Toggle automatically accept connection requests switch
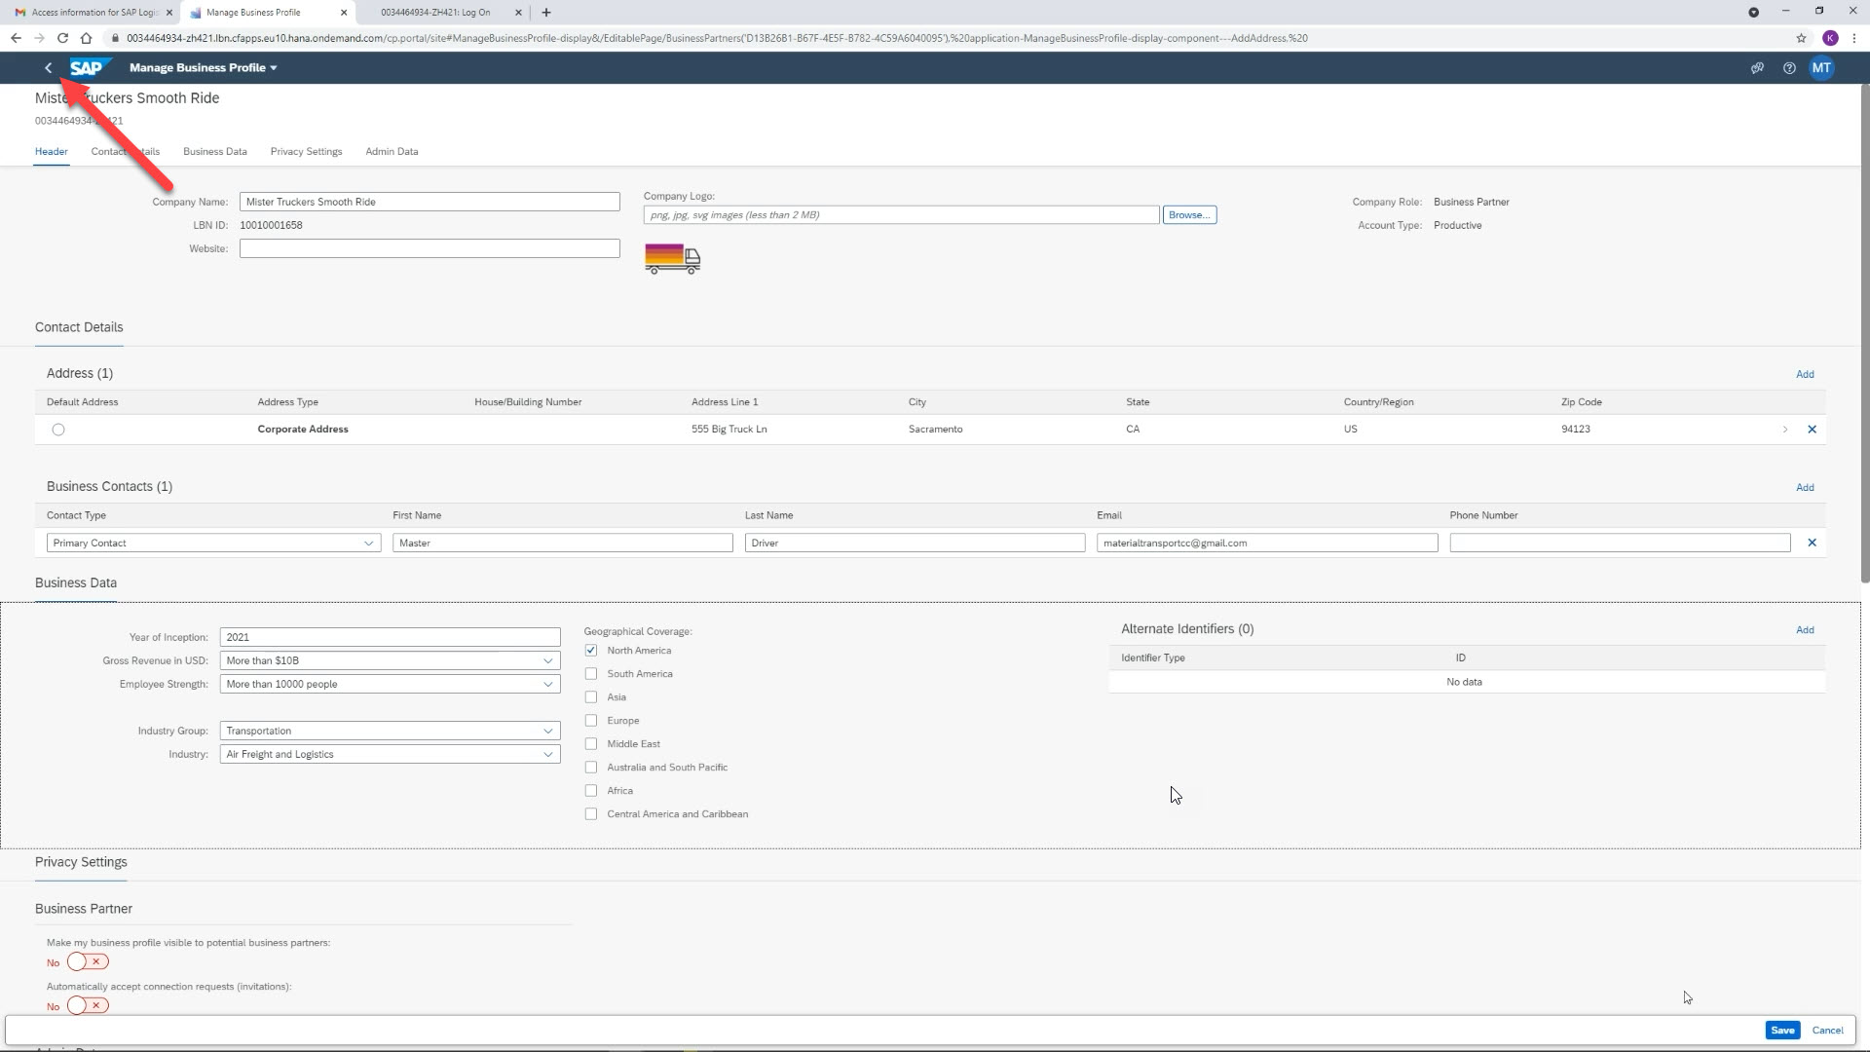Image resolution: width=1870 pixels, height=1052 pixels. 88,1006
